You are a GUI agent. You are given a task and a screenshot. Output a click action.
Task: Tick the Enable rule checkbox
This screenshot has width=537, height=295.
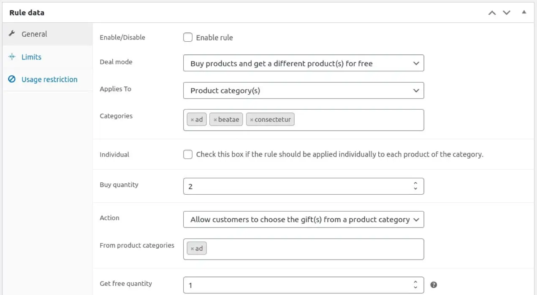(x=188, y=38)
